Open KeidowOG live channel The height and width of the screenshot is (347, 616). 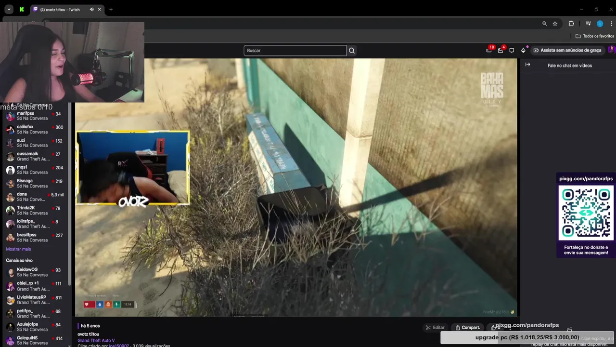(34, 272)
